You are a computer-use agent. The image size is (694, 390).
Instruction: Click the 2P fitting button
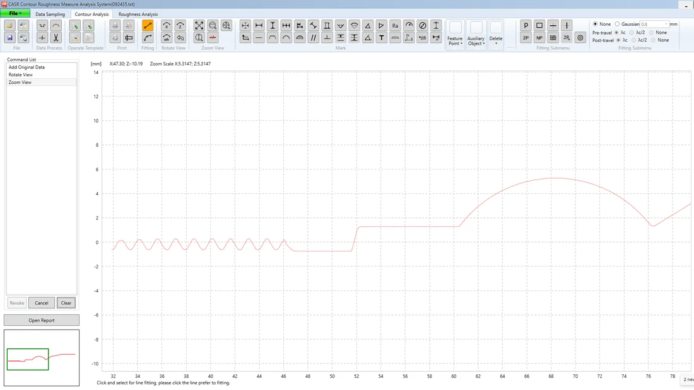pos(526,38)
